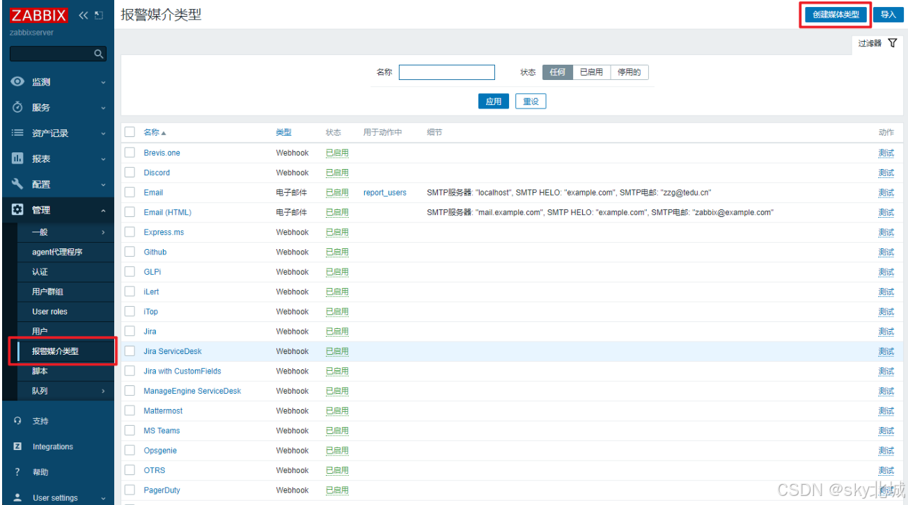908x505 pixels.
Task: Click the question mark icon for 帮助
Action: (17, 472)
